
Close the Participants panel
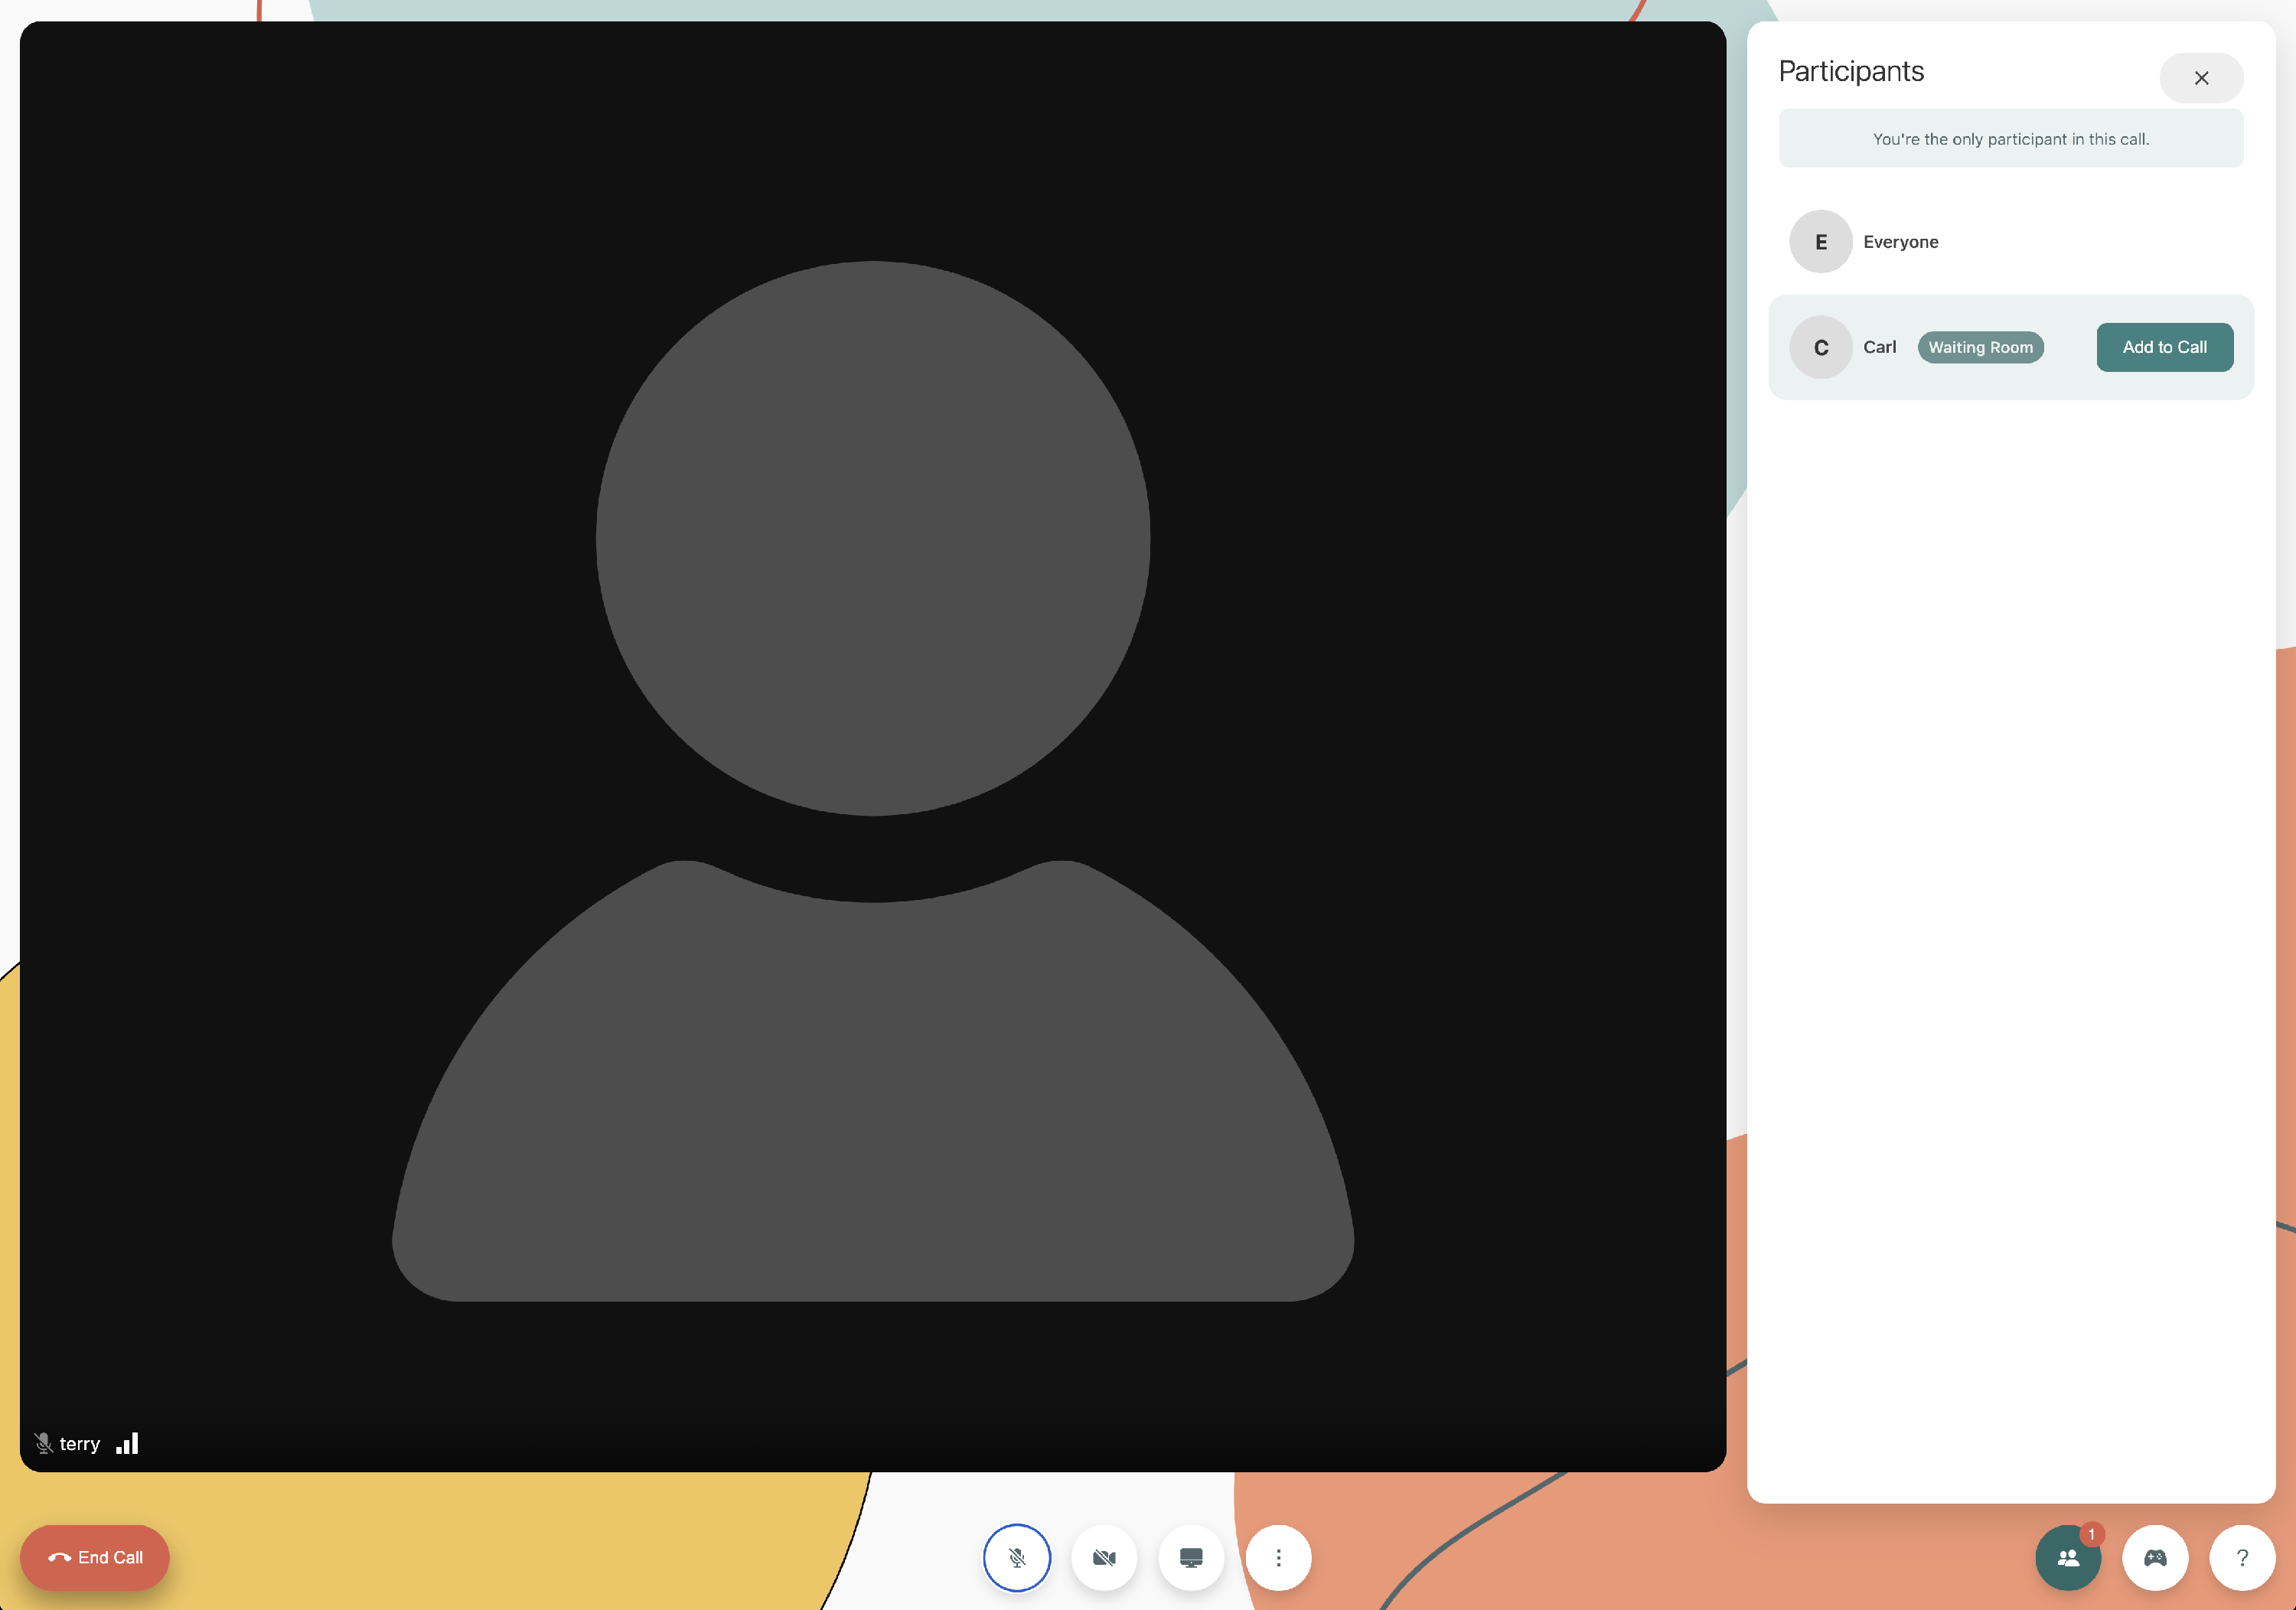point(2201,78)
